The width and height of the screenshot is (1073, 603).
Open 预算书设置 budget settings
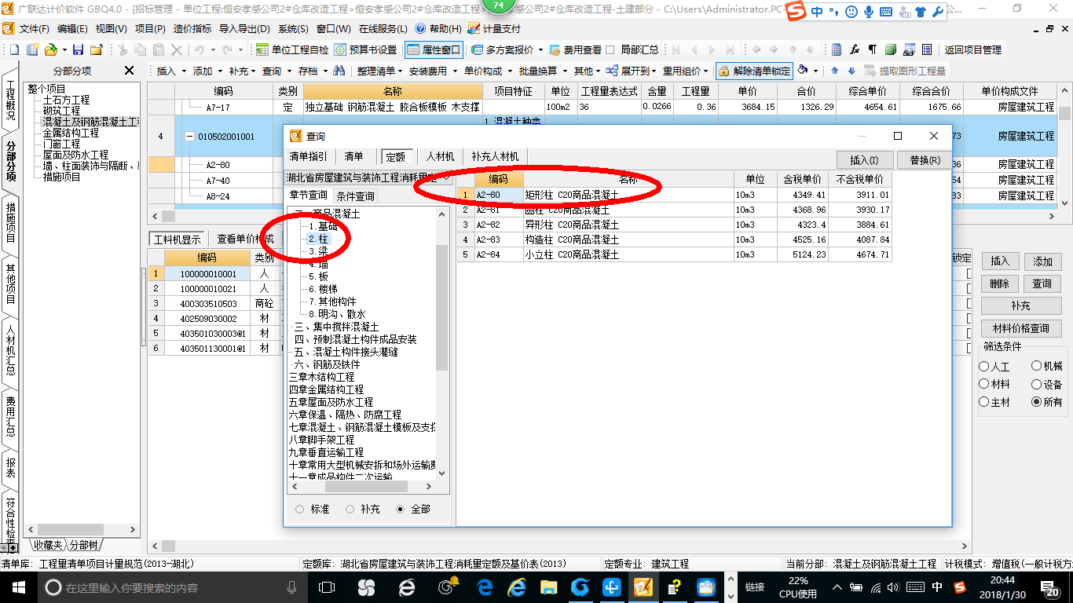coord(365,49)
